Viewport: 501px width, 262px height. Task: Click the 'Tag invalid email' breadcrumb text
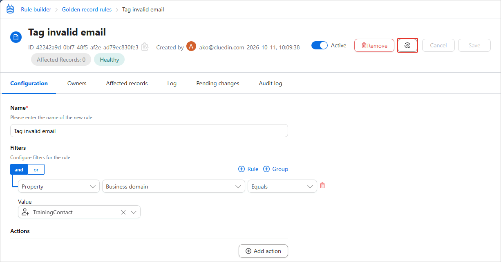143,9
